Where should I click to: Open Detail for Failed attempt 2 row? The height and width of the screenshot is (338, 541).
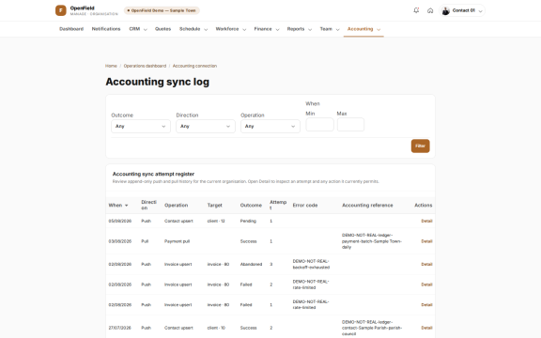pos(426,284)
